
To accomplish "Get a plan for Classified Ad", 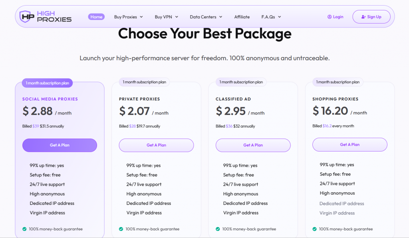I will point(253,145).
